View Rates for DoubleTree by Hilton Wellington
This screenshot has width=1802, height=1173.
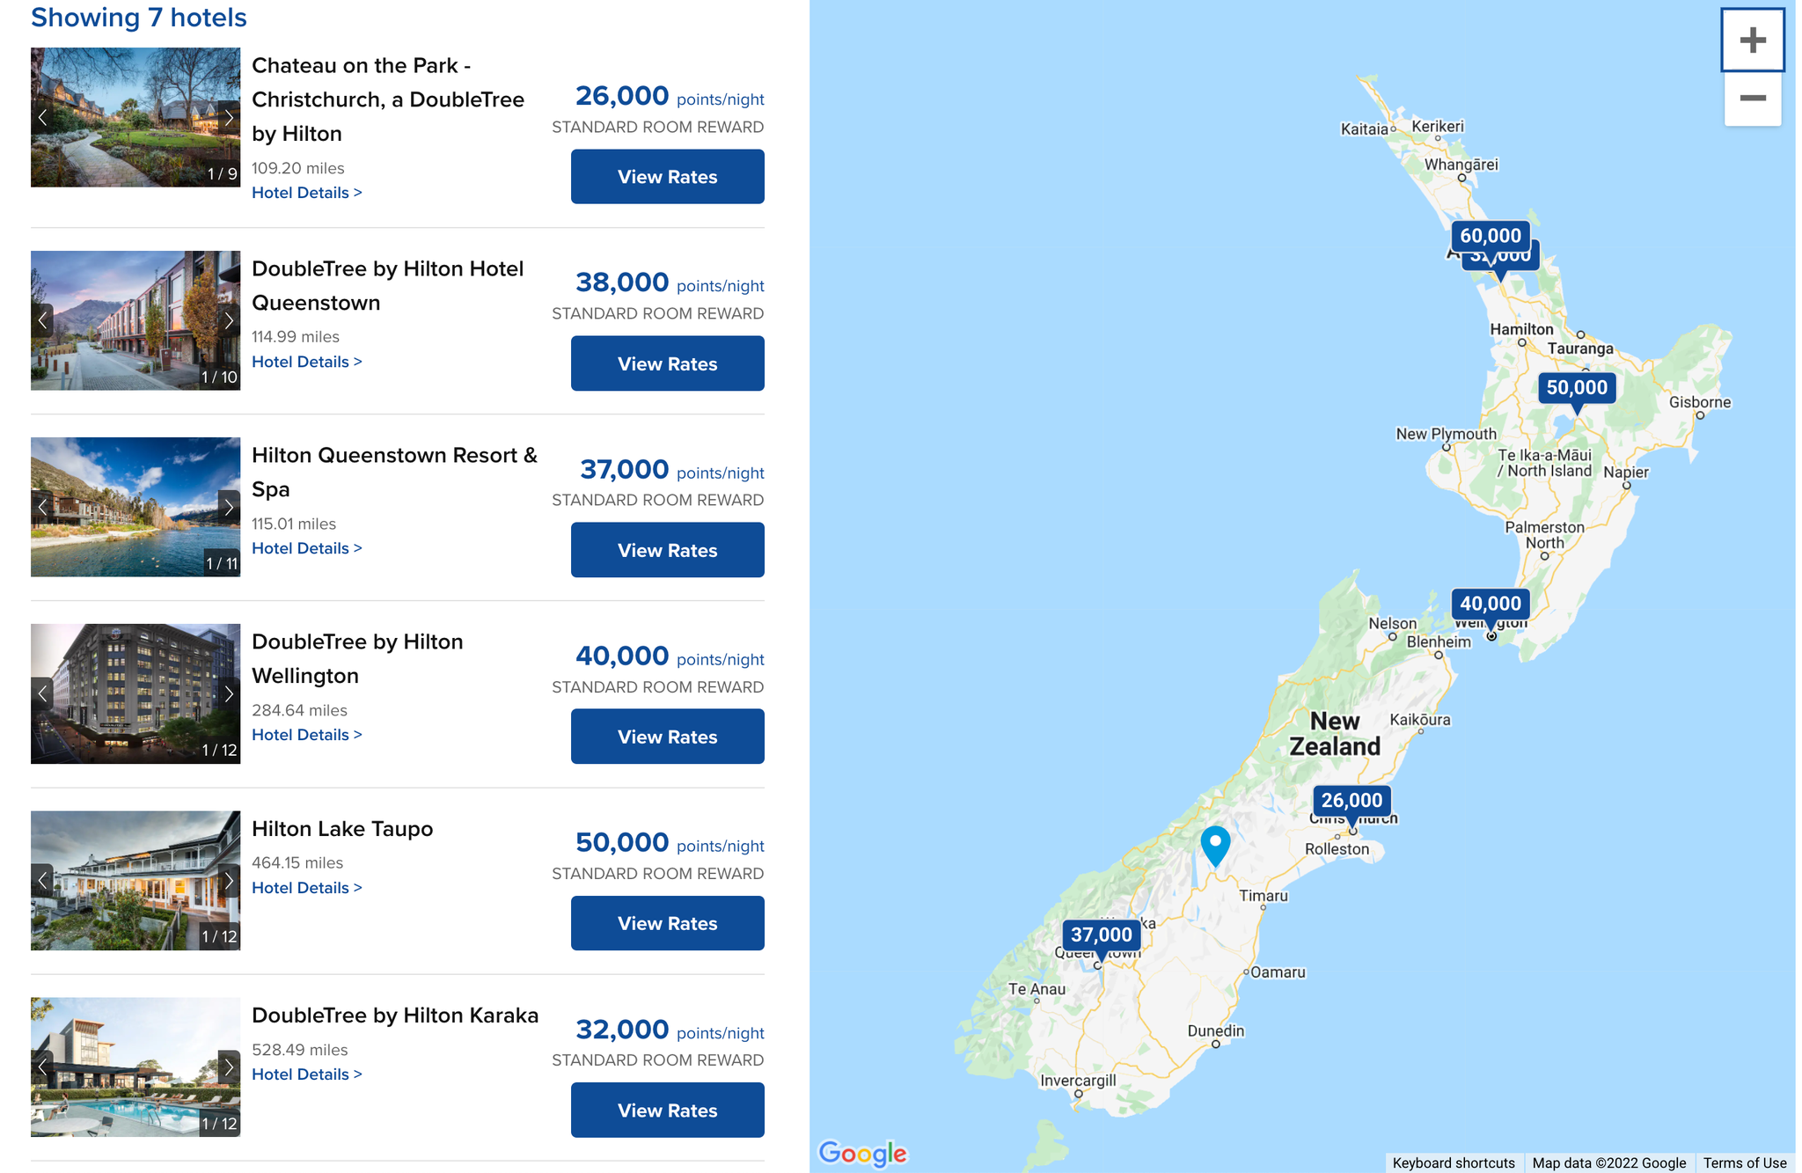pyautogui.click(x=667, y=737)
